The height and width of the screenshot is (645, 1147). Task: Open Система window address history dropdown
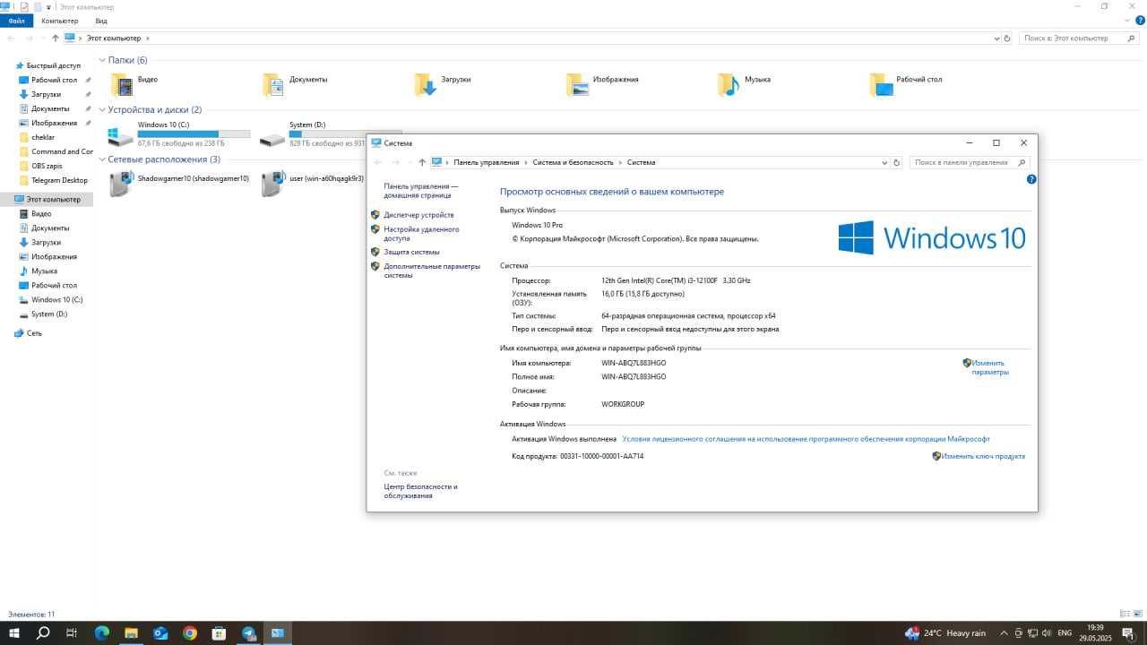[884, 162]
